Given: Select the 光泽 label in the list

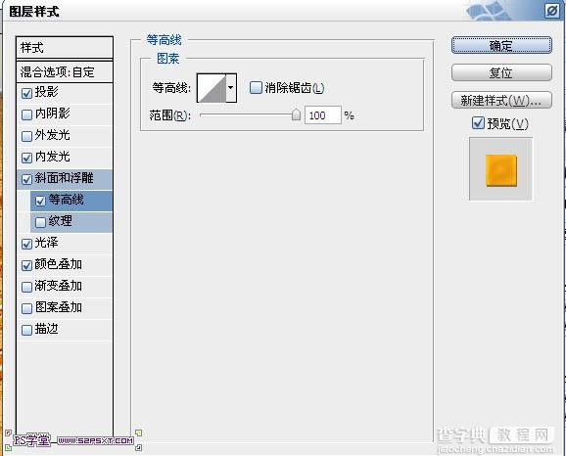Looking at the screenshot, I should point(47,243).
